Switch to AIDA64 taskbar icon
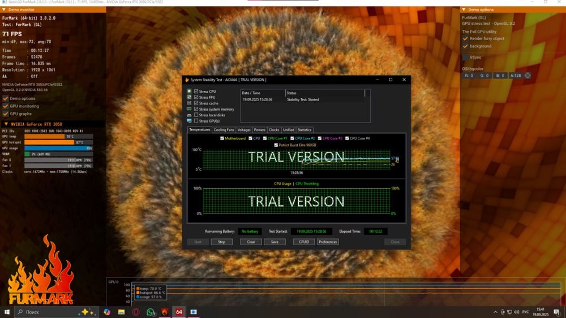 click(179, 312)
